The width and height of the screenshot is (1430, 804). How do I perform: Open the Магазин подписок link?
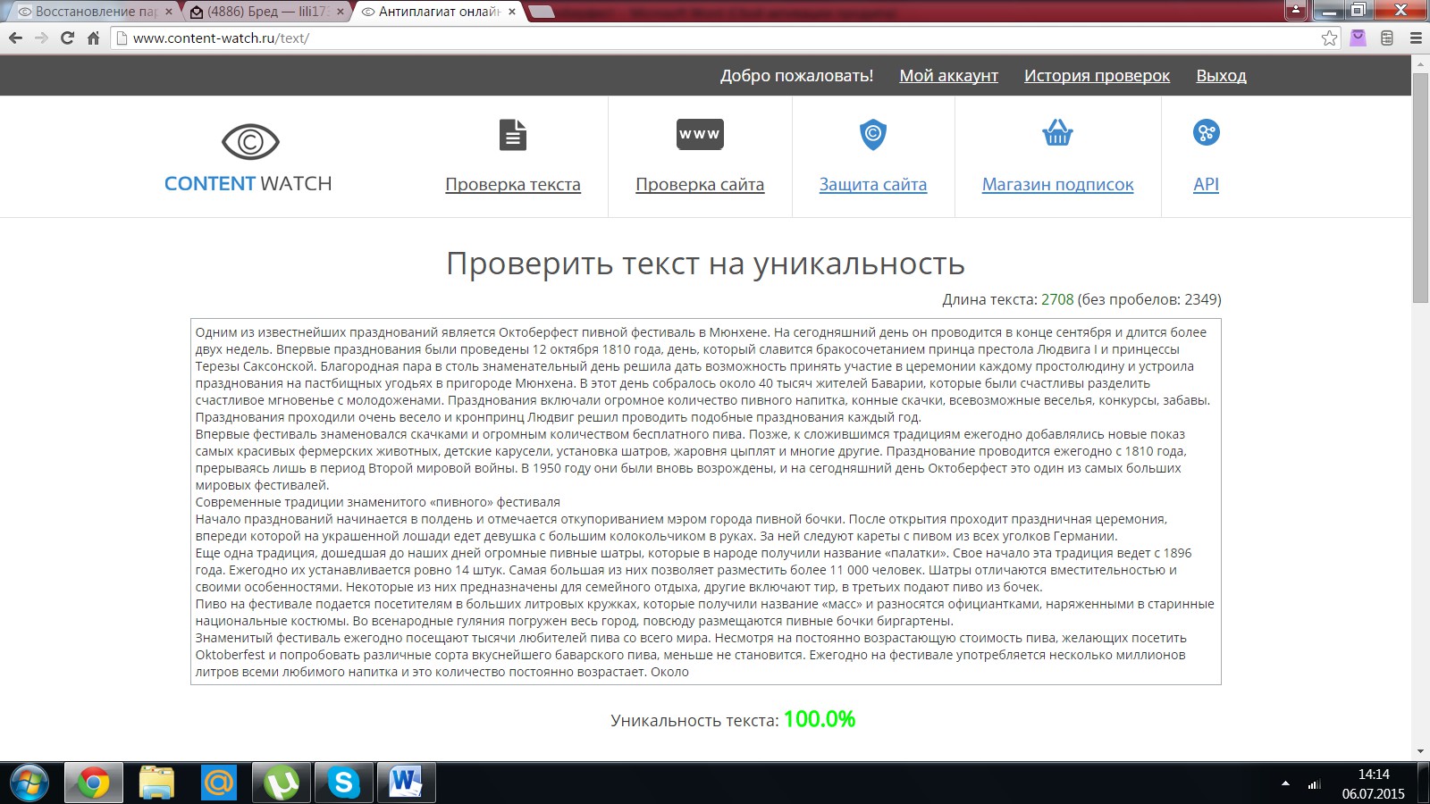tap(1057, 185)
